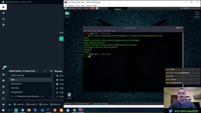201x113 pixels.
Task: Select the Chat Only scene
Action: 30,88
